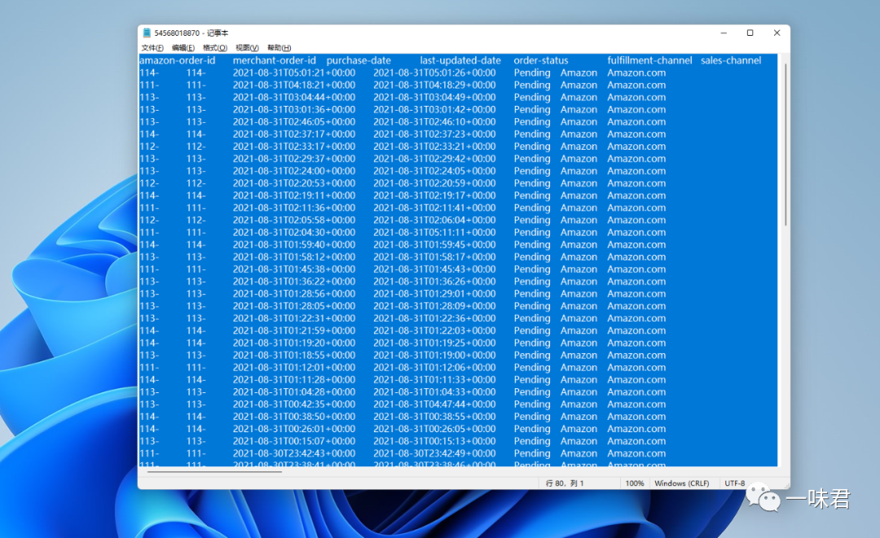
Task: Open the 文件(F) menu
Action: (152, 48)
